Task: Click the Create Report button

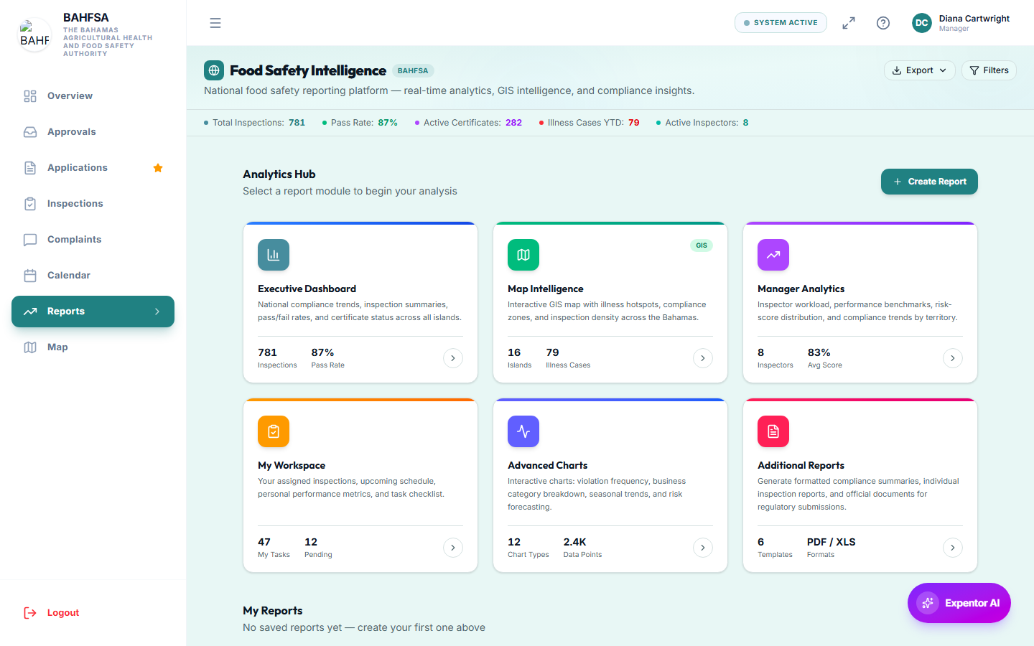Action: 929,182
